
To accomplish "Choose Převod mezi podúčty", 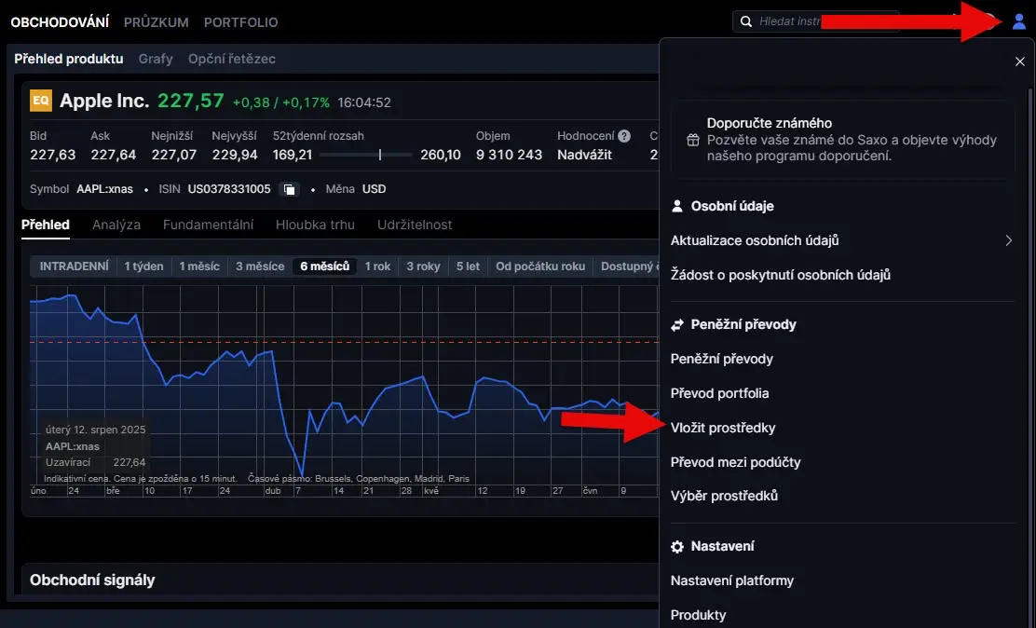I will (735, 462).
